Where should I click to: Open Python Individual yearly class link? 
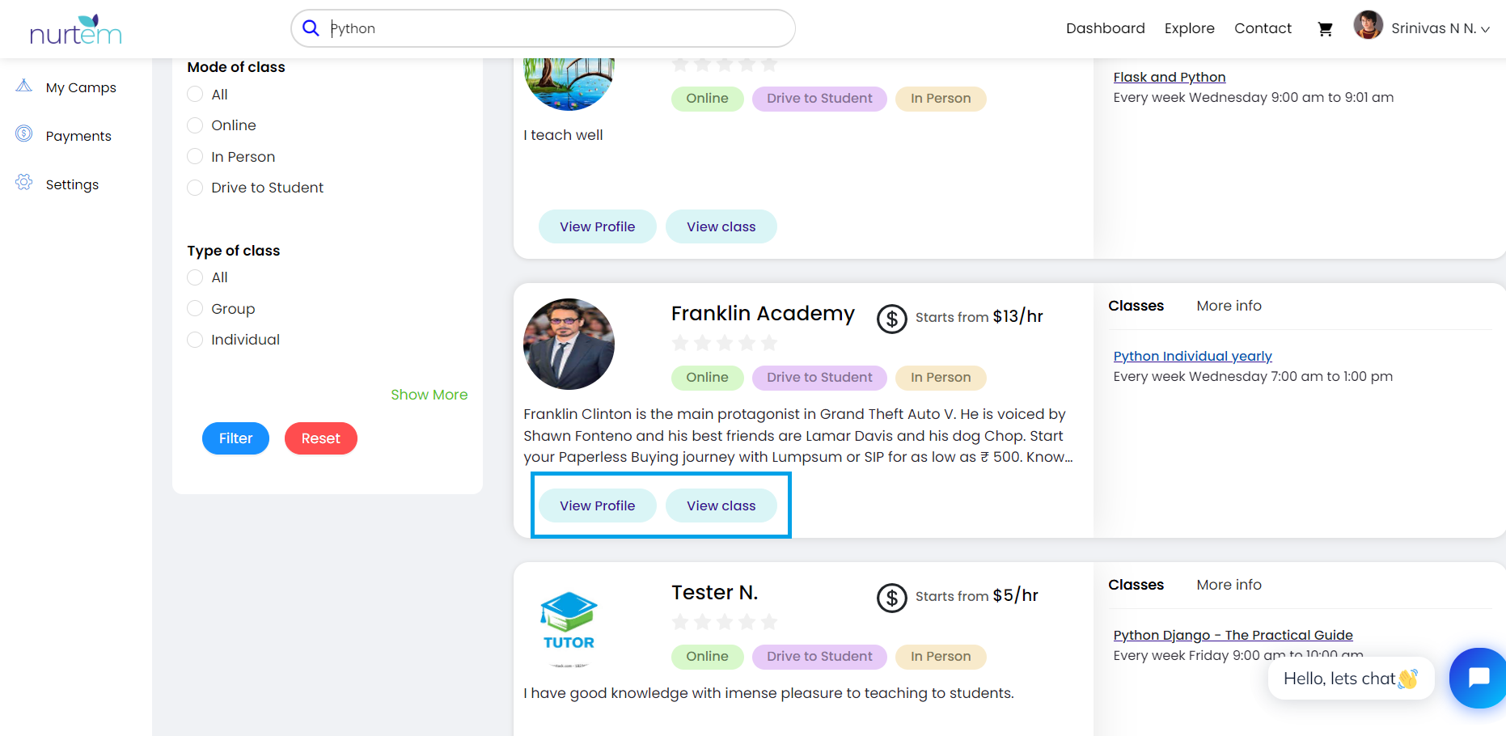pyautogui.click(x=1192, y=356)
